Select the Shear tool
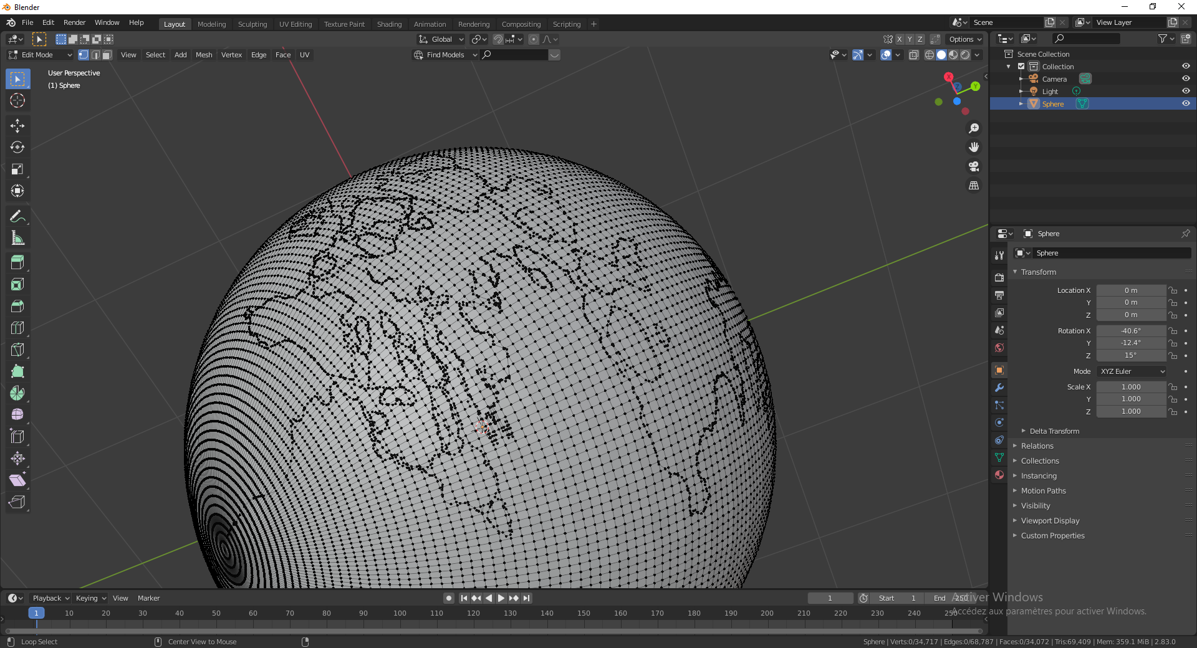 click(17, 480)
